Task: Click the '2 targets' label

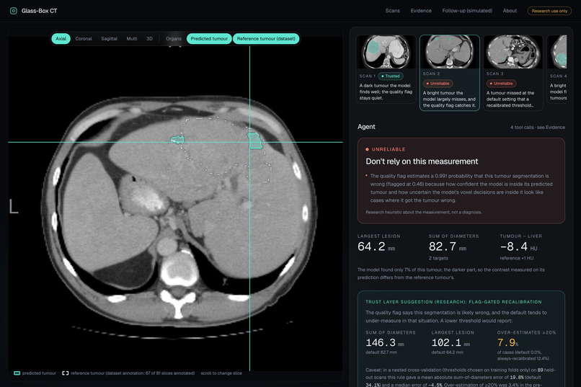Action: pyautogui.click(x=438, y=258)
